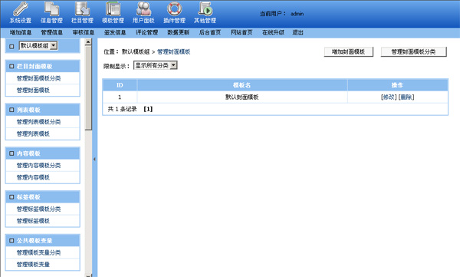460x277 pixels.
Task: Click 数据更新 in the menu bar
Action: click(x=179, y=32)
